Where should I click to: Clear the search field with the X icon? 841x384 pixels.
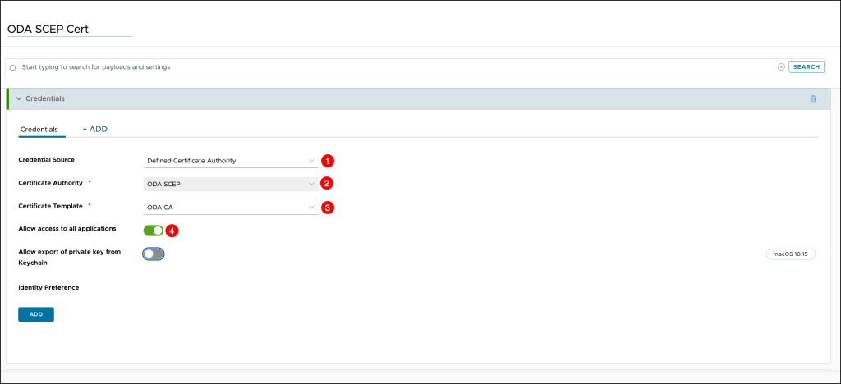[781, 67]
